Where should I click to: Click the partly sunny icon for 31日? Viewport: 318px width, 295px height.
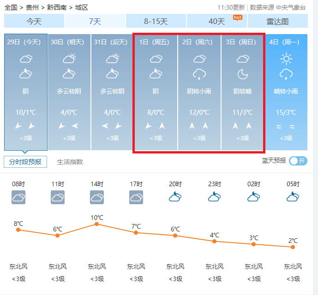(113, 59)
